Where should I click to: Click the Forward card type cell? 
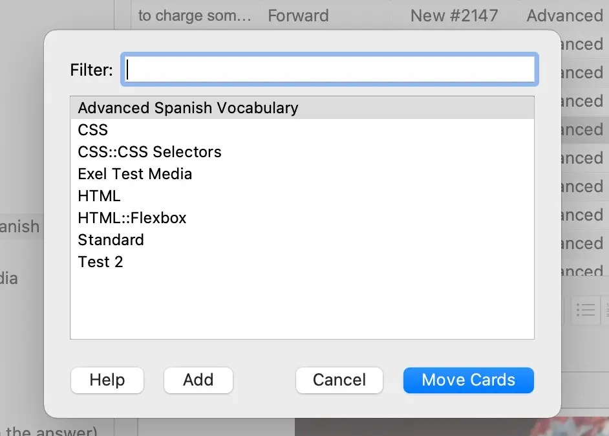coord(298,16)
